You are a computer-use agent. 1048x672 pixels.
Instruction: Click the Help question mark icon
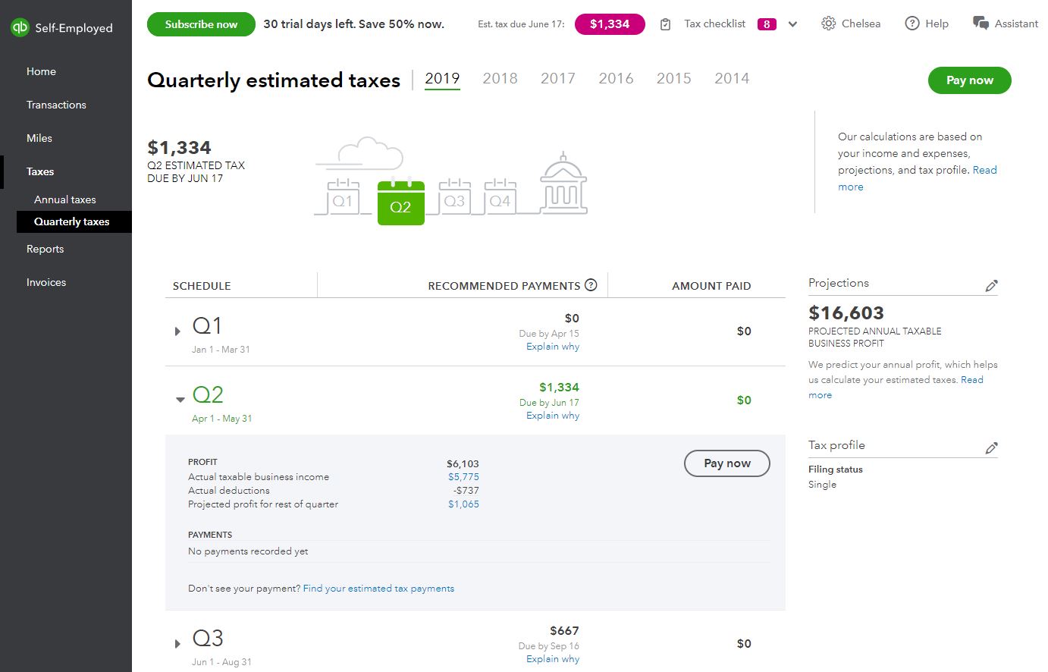click(x=912, y=24)
